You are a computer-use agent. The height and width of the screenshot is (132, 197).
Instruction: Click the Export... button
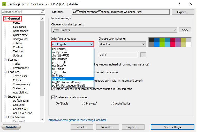tap(183, 12)
